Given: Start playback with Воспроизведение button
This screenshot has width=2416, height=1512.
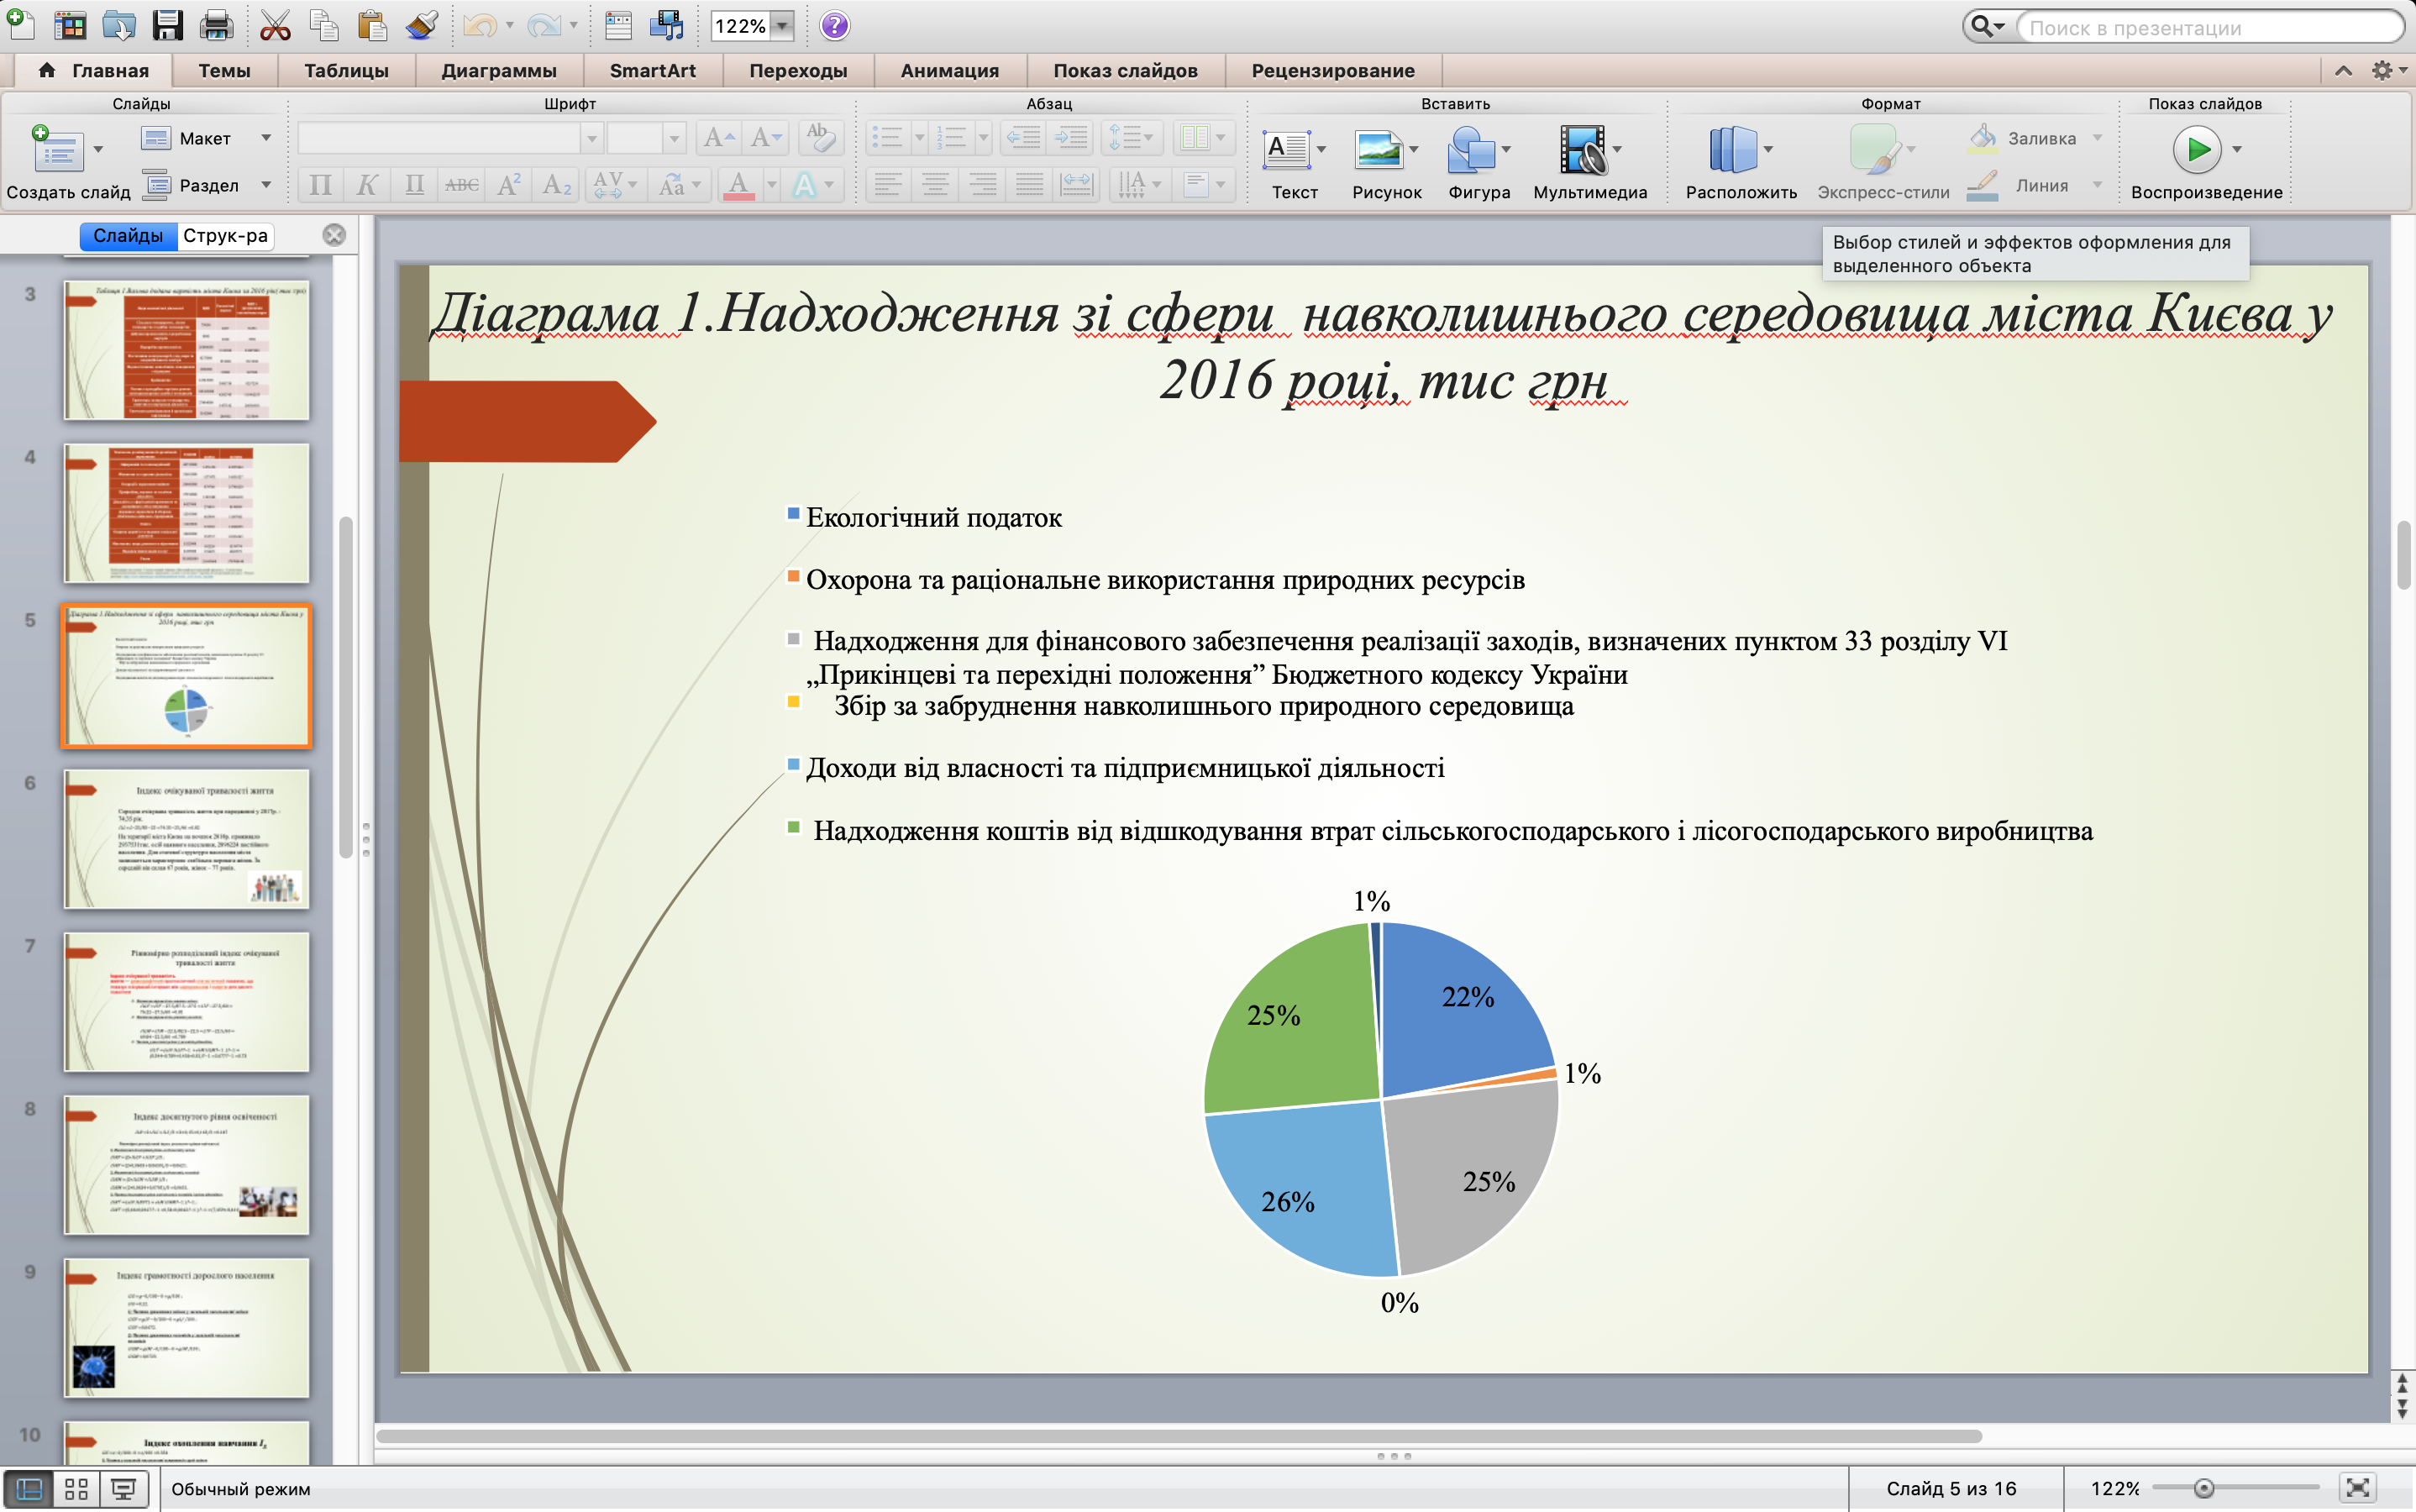Looking at the screenshot, I should 2196,150.
